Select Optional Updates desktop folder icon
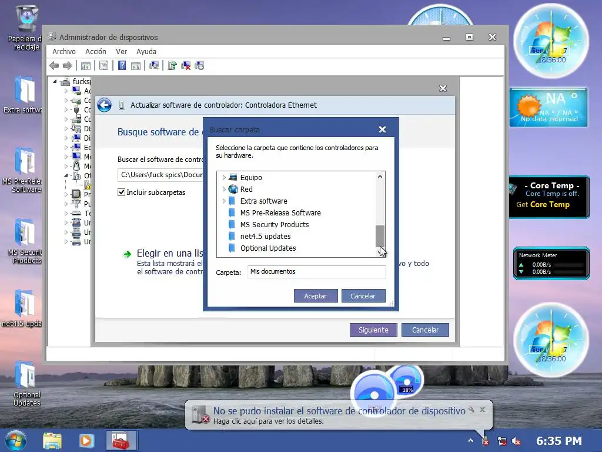Screen dimensions: 602x452 click(26, 384)
